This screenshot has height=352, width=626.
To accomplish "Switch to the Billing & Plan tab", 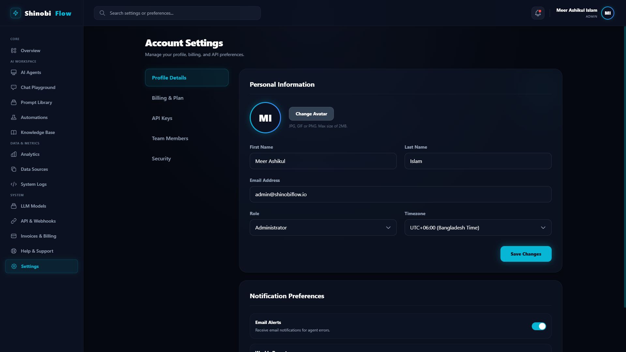I will click(187, 98).
